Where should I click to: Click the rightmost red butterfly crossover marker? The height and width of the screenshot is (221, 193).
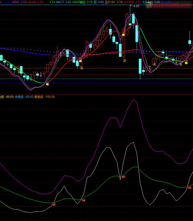pos(190,188)
